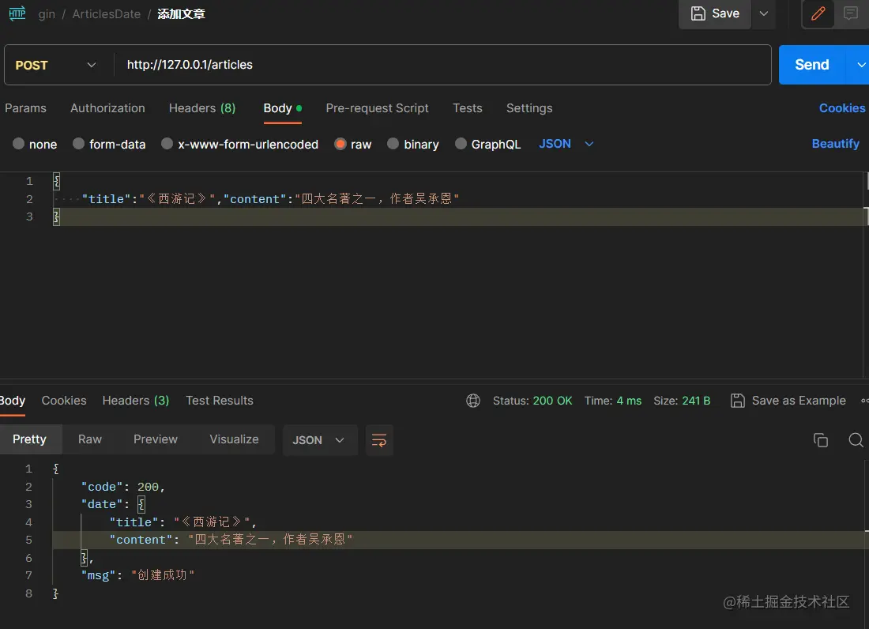
Task: Click the Postman logo in the header
Action: tap(17, 13)
